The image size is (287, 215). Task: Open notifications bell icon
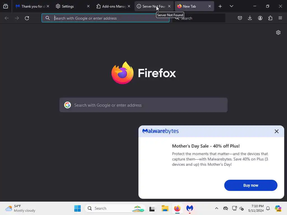pyautogui.click(x=268, y=208)
